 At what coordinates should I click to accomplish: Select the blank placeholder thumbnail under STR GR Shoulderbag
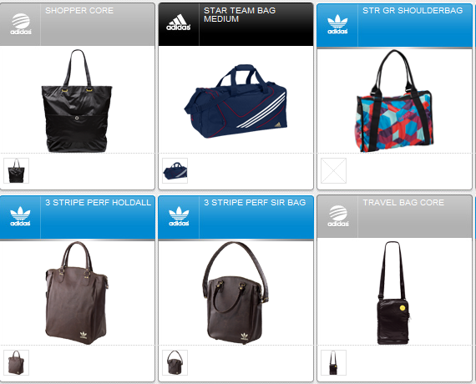click(334, 170)
